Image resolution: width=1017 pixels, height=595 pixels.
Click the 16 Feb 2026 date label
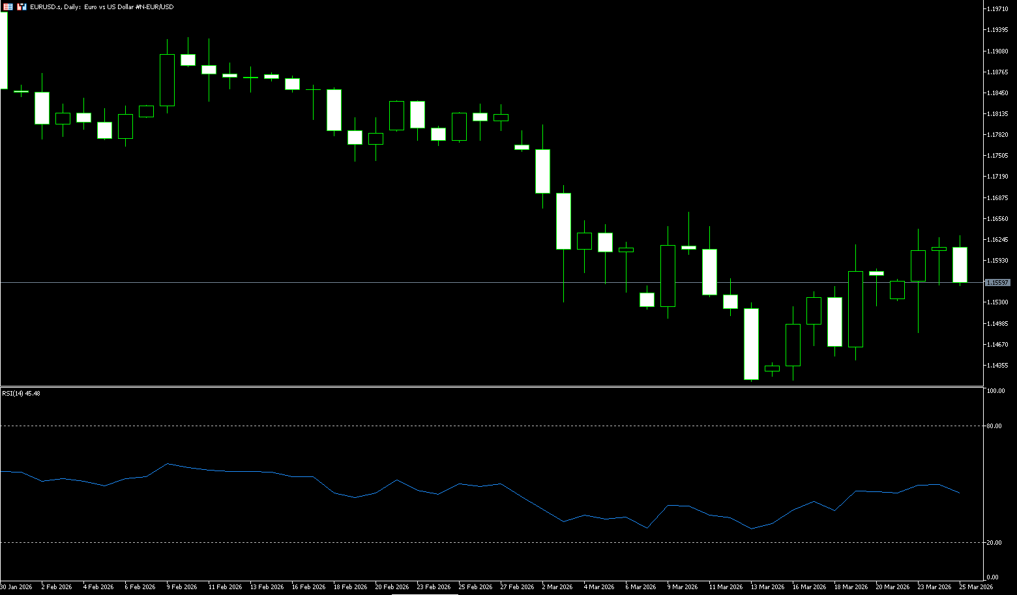pos(308,587)
